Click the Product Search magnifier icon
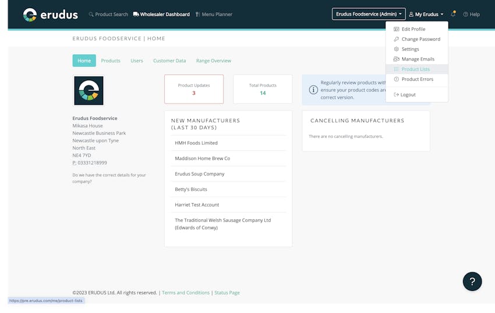The height and width of the screenshot is (313, 495). (91, 14)
